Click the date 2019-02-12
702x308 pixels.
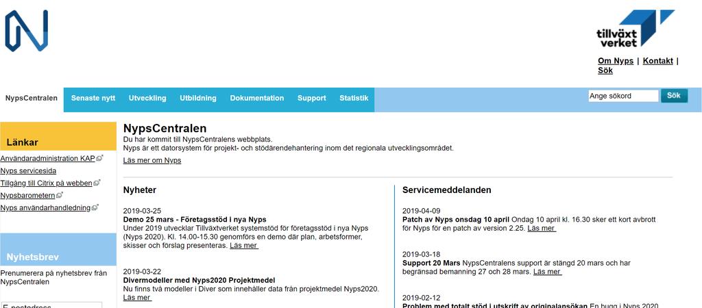[422, 298]
